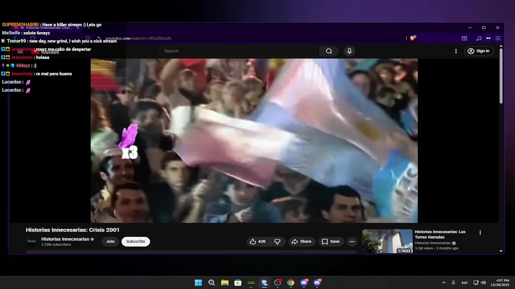Click the page vertical scrollbar thumb
Image resolution: width=515 pixels, height=289 pixels.
coord(501,76)
